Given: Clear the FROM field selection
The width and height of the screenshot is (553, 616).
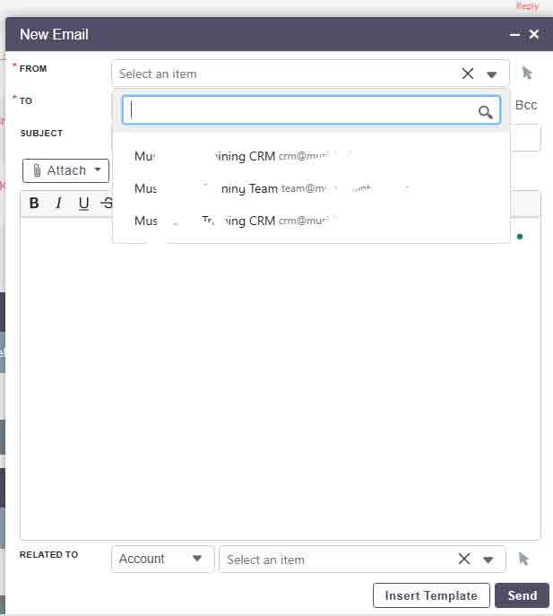Looking at the screenshot, I should pos(467,74).
